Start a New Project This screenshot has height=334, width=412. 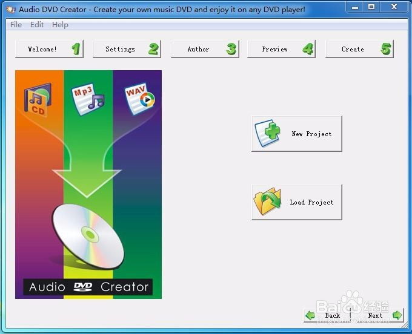click(x=297, y=134)
